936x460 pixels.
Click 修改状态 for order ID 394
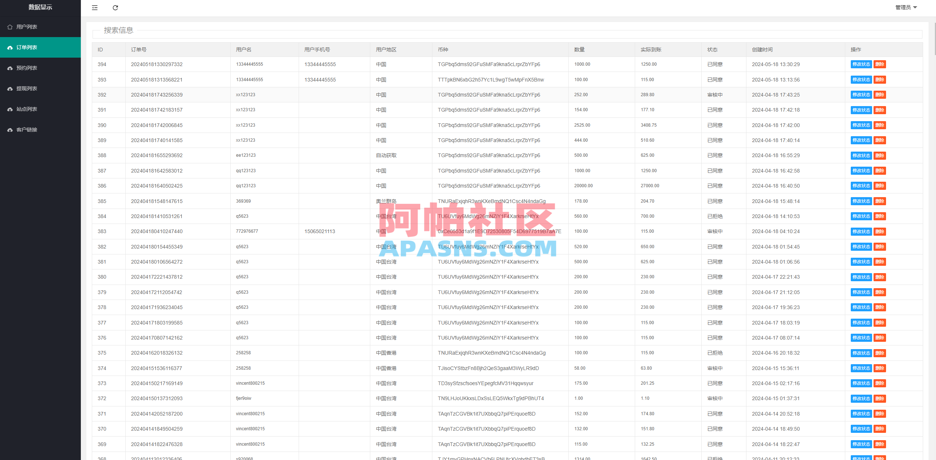pyautogui.click(x=861, y=64)
